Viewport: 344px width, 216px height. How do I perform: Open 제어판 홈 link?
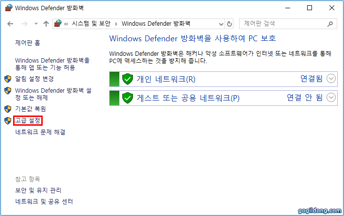[28, 43]
